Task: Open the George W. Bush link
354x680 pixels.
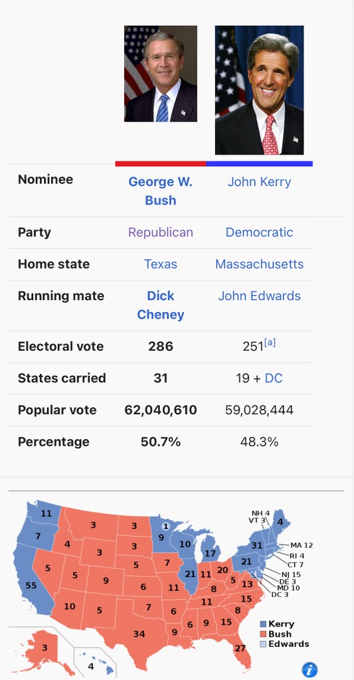Action: [x=161, y=191]
